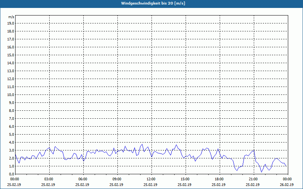Click the 09:00 time label
This screenshot has width=303, height=189.
tap(117, 179)
